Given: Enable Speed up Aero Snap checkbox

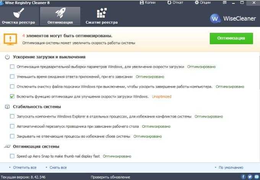Looking at the screenshot, I should click(12, 156).
